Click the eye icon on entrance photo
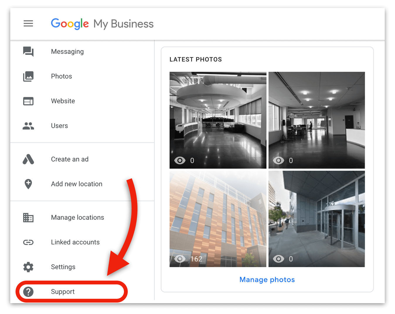Viewport: 395px width, 314px height. [x=279, y=259]
